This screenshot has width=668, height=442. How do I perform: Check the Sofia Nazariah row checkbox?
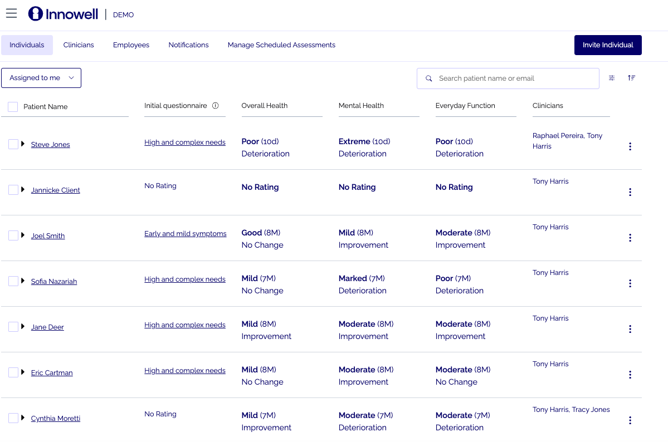click(x=13, y=281)
